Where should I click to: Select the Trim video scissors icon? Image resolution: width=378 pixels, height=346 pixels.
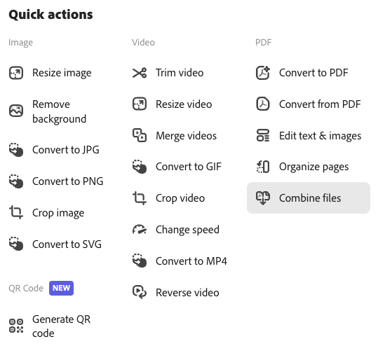[x=140, y=73]
